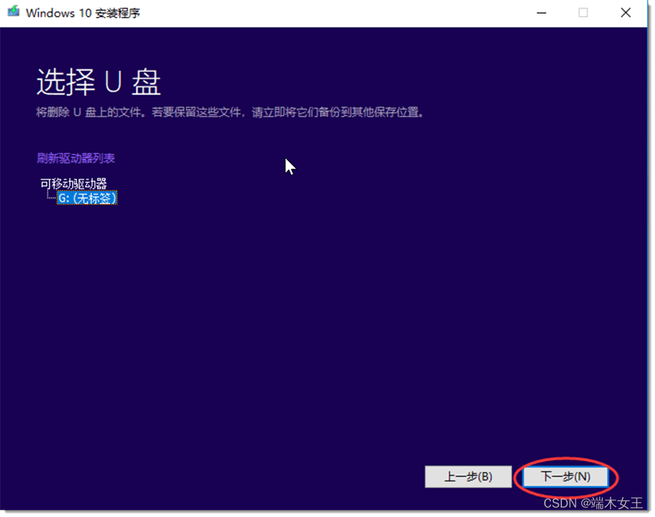655x517 pixels.
Task: Click the warning text about deleting U 盘 files
Action: [x=230, y=112]
